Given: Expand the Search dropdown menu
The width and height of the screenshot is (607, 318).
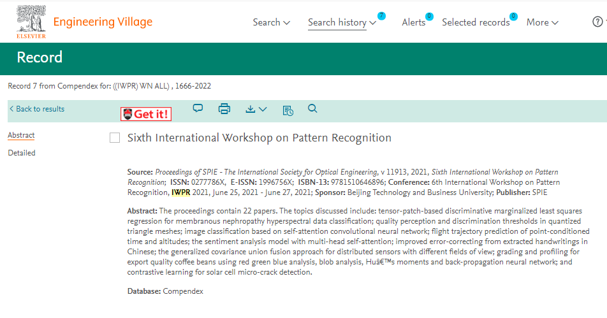Looking at the screenshot, I should click(271, 22).
